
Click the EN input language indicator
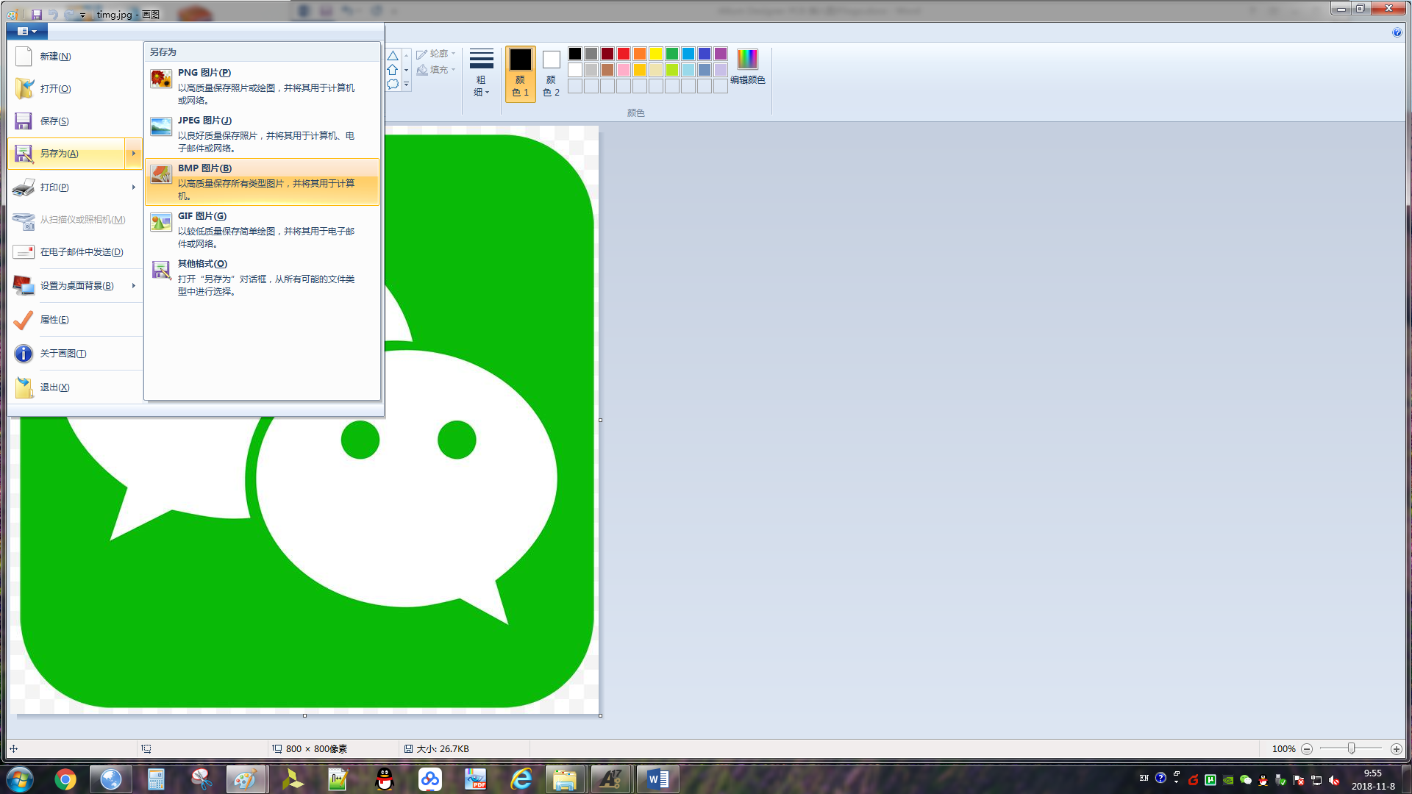[1144, 778]
